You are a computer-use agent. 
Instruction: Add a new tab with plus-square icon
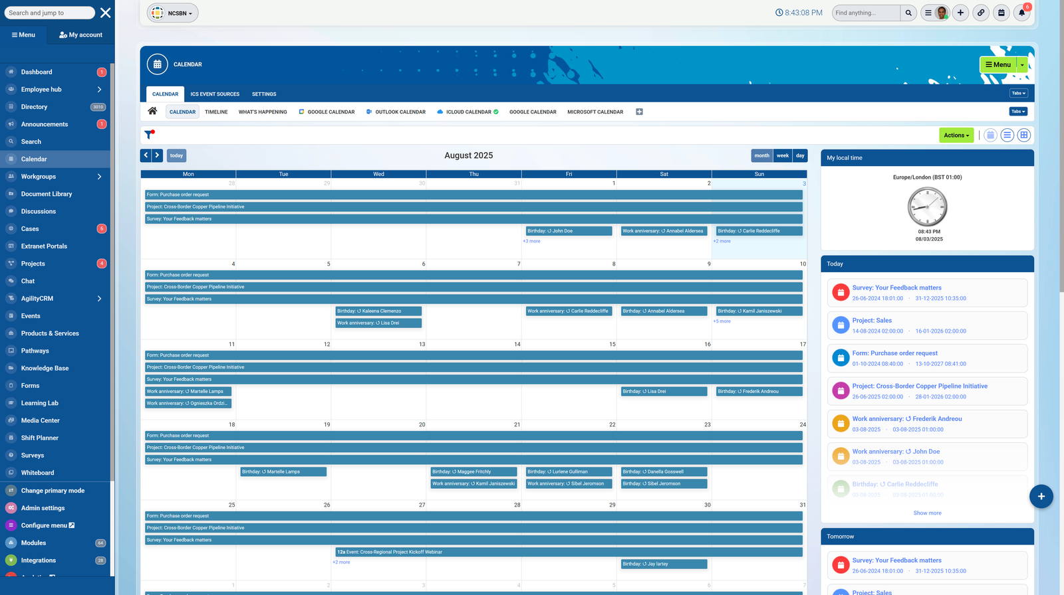coord(639,112)
